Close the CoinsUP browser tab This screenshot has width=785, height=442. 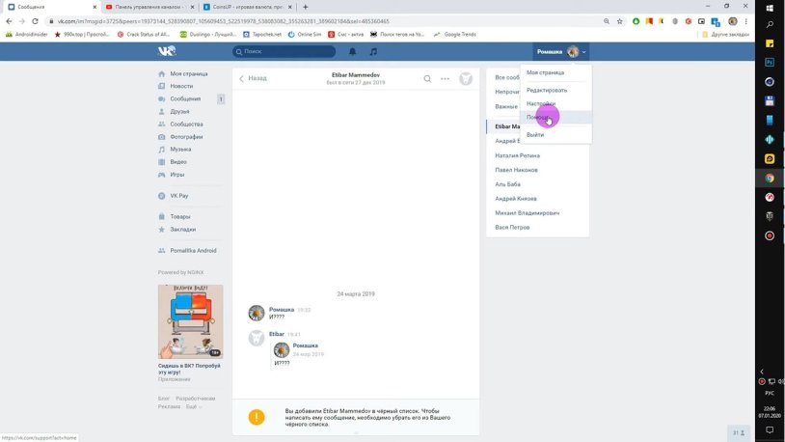pos(289,7)
